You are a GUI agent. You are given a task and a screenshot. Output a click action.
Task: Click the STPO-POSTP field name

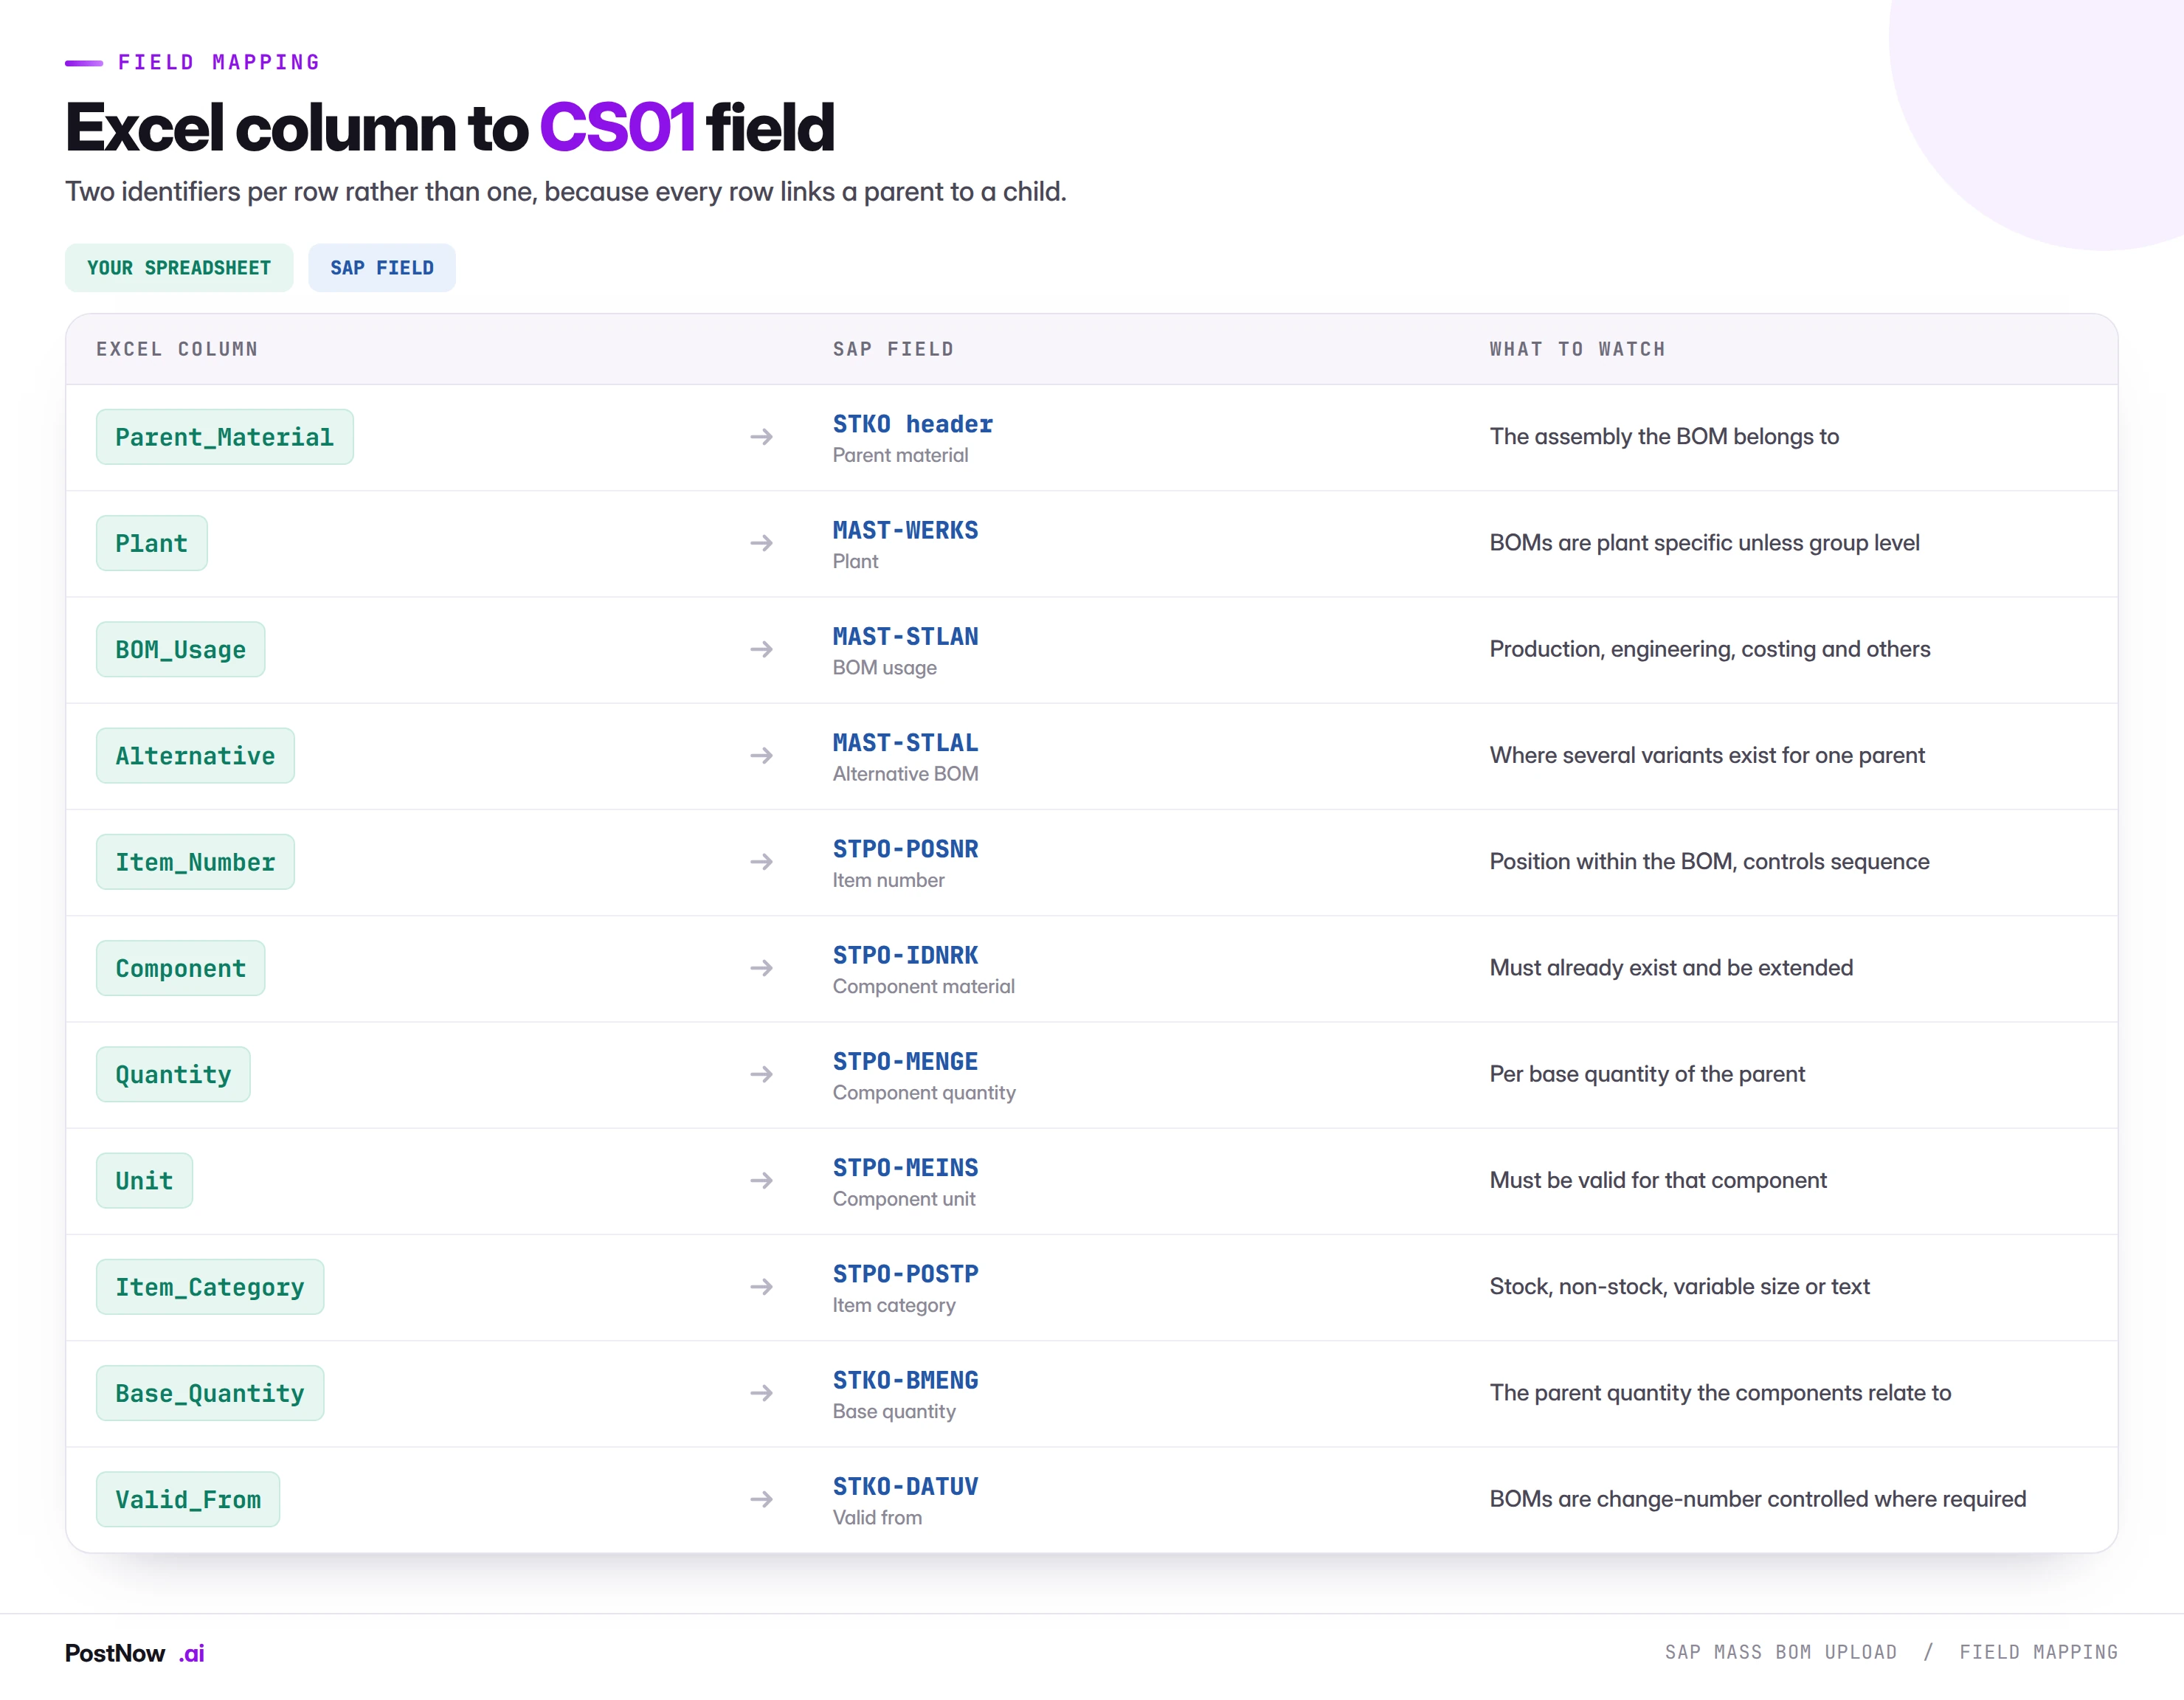(906, 1274)
